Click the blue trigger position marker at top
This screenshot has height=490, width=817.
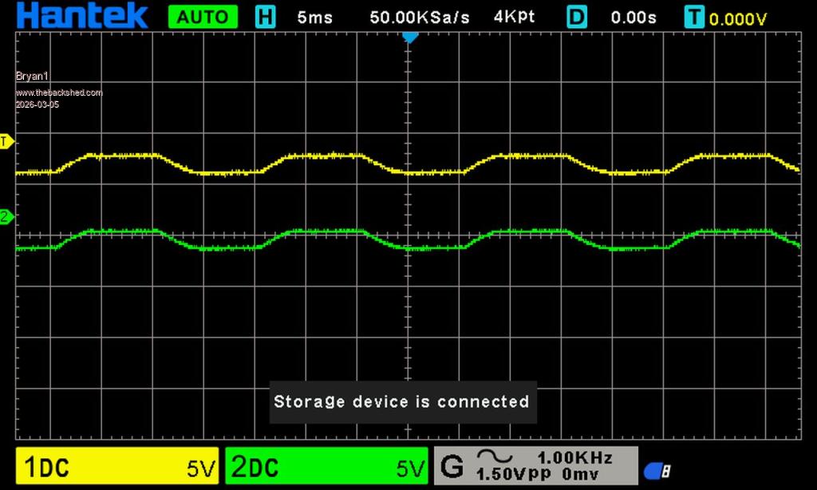click(410, 37)
